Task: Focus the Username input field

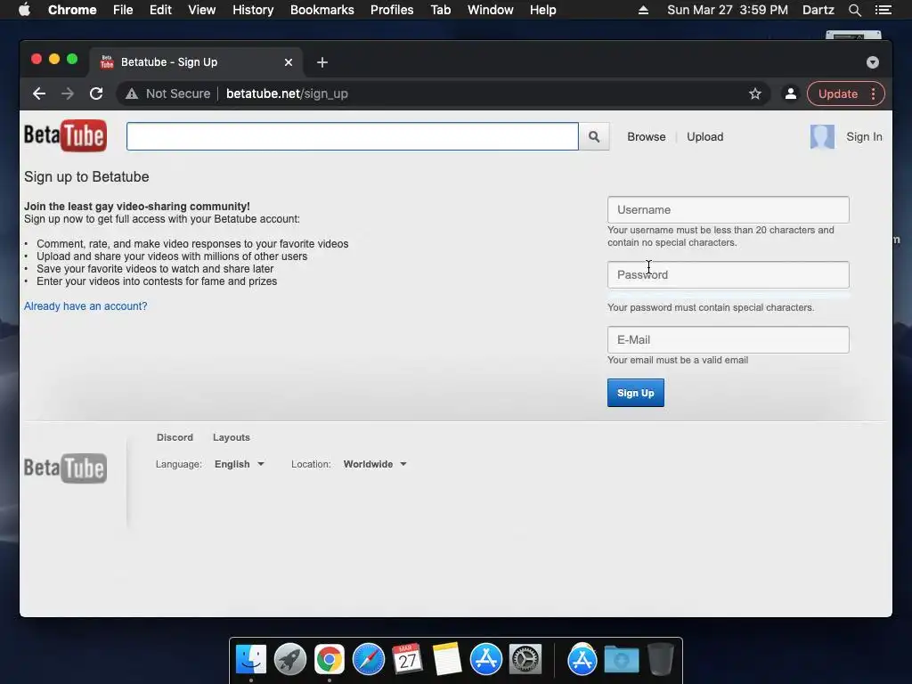Action: point(729,209)
